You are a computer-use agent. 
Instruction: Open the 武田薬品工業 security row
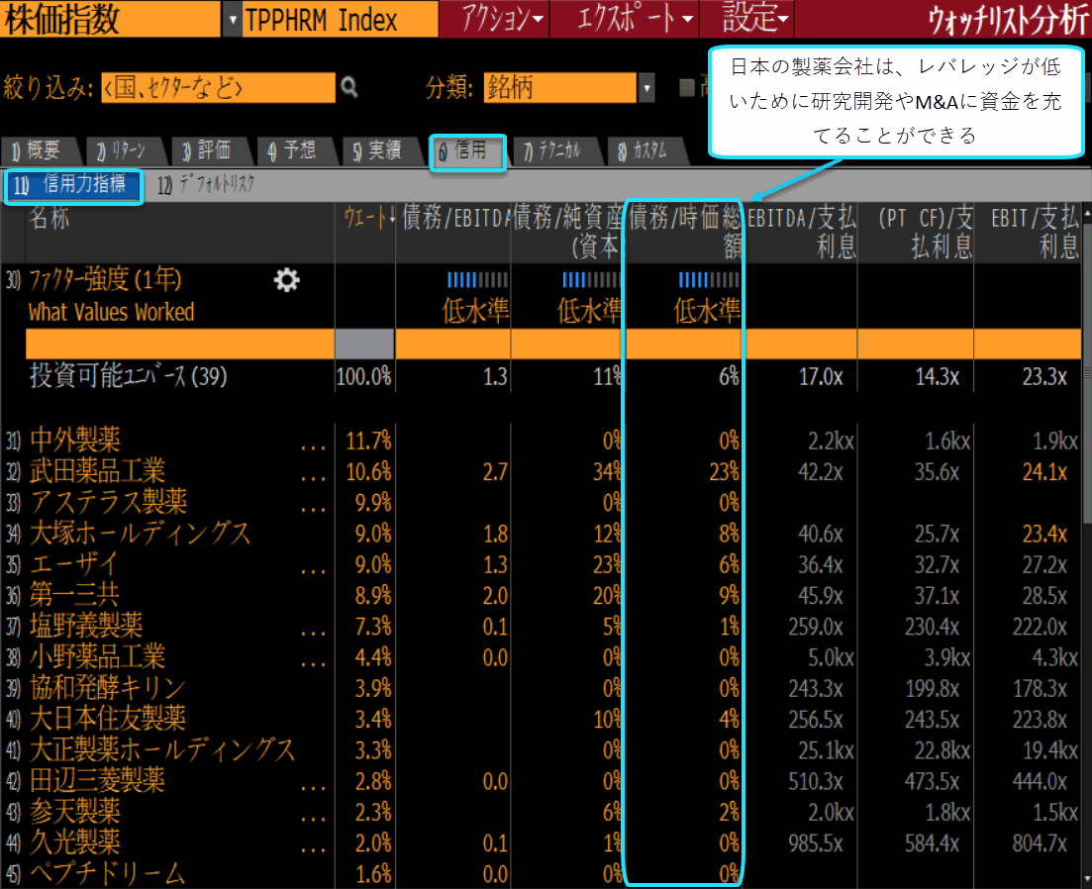[97, 471]
